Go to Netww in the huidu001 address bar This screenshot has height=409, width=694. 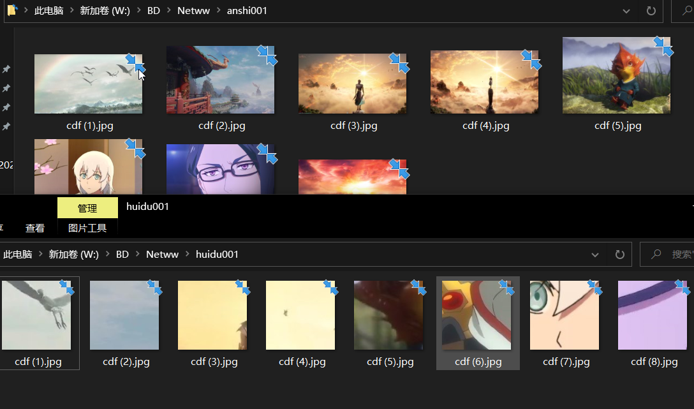click(162, 254)
